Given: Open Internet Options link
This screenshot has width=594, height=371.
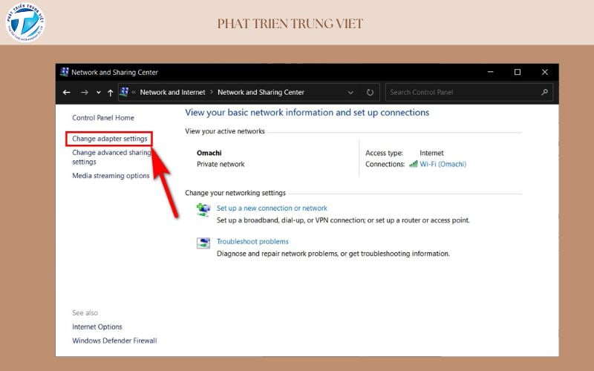Looking at the screenshot, I should click(x=97, y=327).
